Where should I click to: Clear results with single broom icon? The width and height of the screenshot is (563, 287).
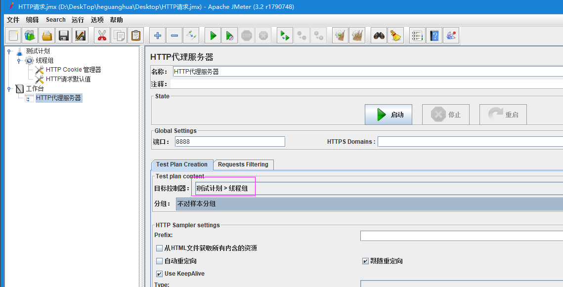pos(341,36)
